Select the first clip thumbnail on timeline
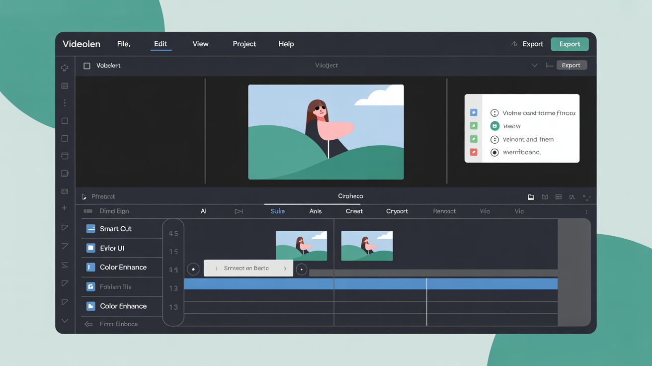The width and height of the screenshot is (652, 366). 302,246
